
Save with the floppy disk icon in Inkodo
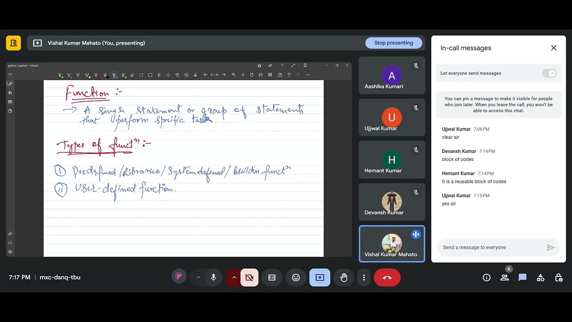pyautogui.click(x=270, y=75)
